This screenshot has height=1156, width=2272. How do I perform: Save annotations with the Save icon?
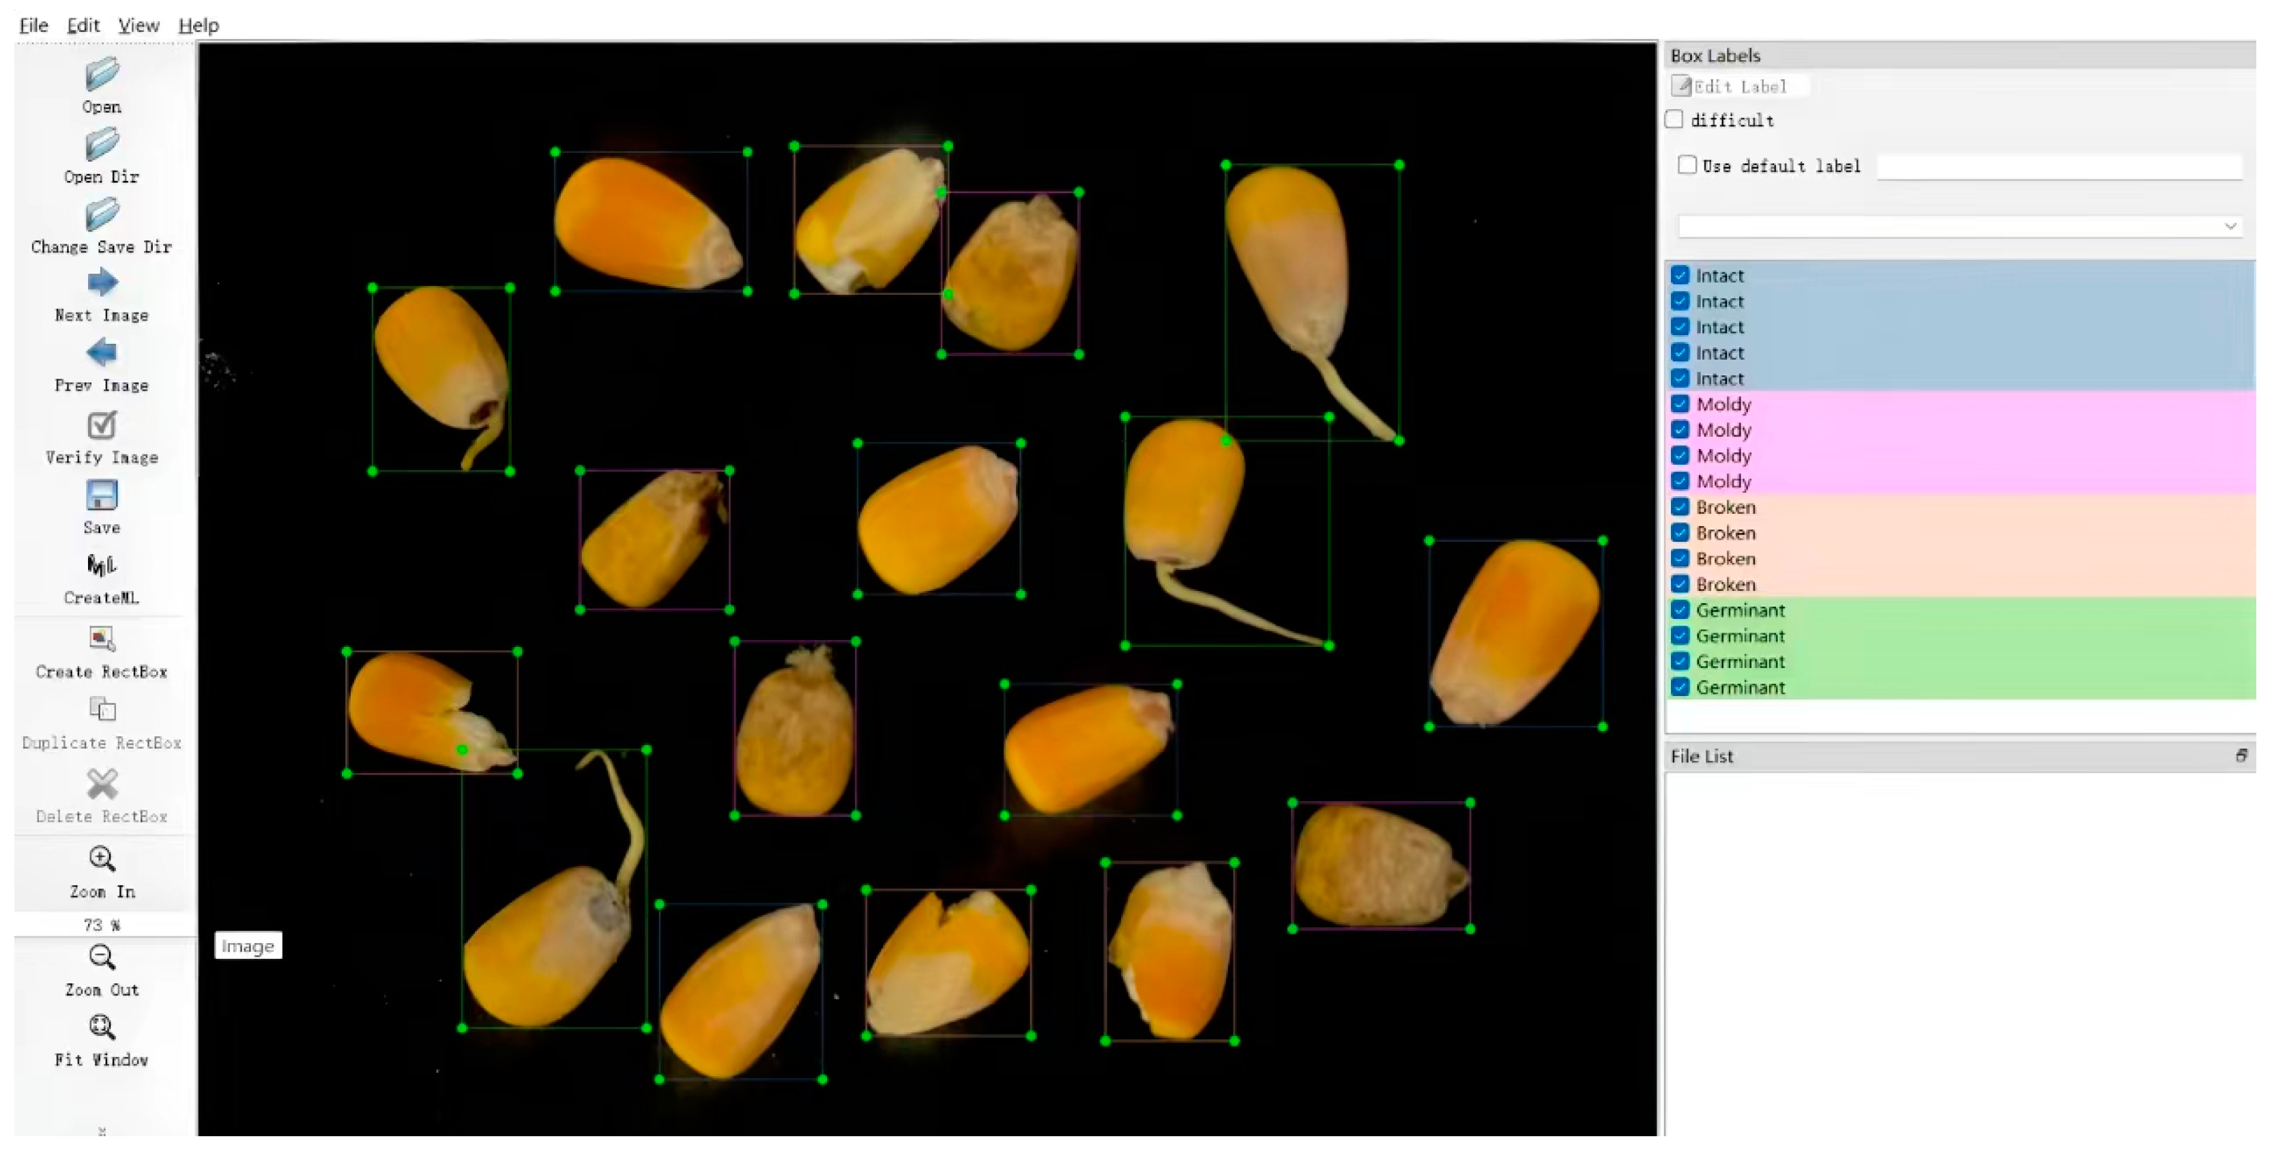click(x=102, y=496)
